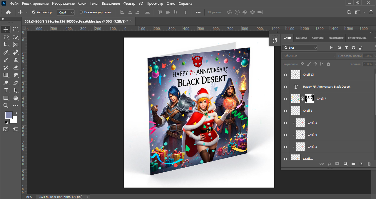
Task: Select the Horizontal Type tool
Action: (6, 90)
